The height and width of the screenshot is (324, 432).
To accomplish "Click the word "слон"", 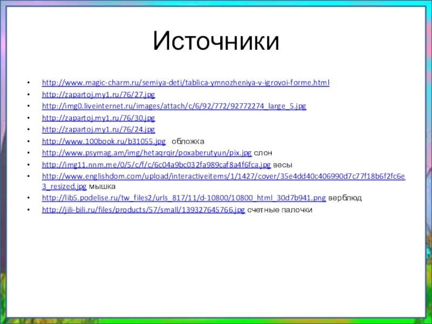I will click(x=263, y=153).
